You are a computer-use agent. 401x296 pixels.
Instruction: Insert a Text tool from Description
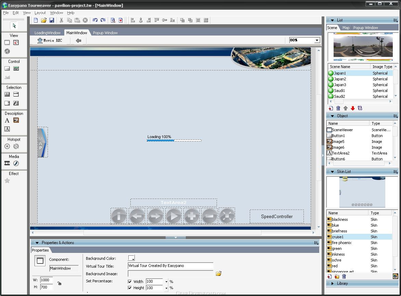[x=7, y=120]
